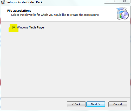131x111 pixels.
Task: Uncheck the Windows Media Player checkbox
Action: [x=14, y=27]
